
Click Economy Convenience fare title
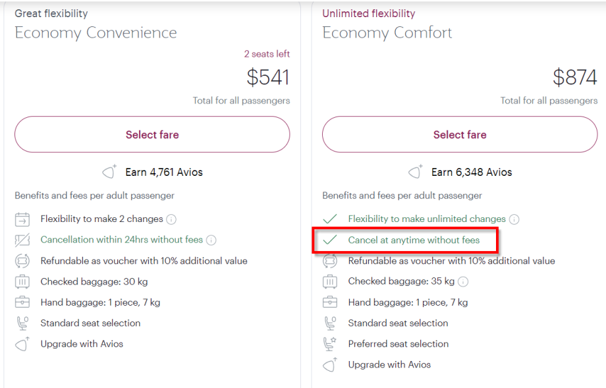click(96, 33)
